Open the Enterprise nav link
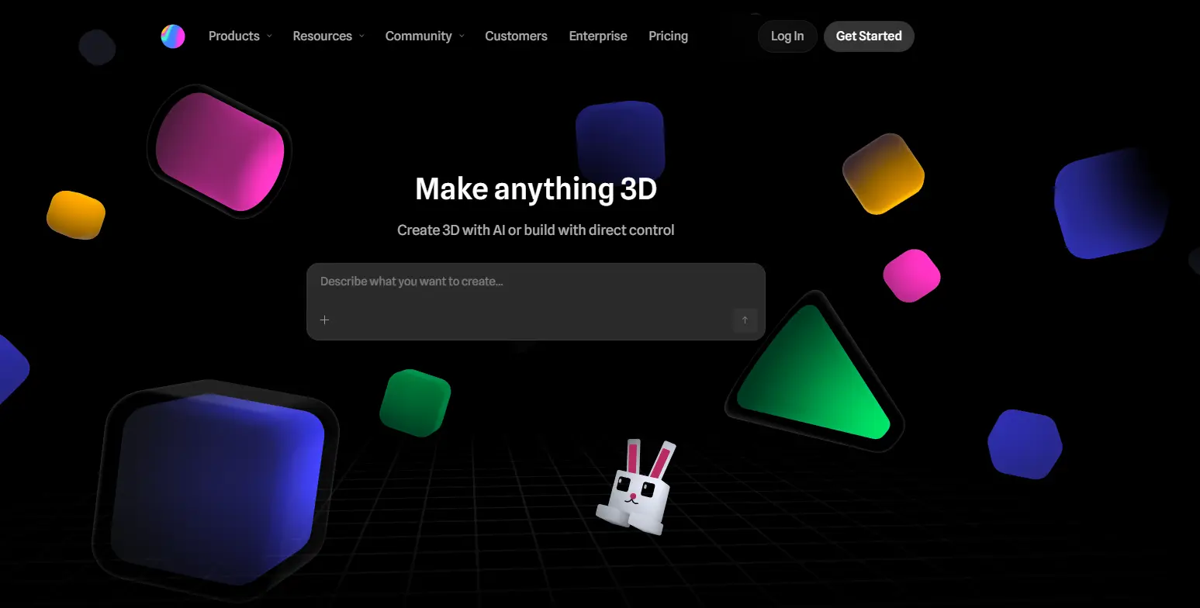Screen dimensions: 1200x608 click(x=598, y=36)
